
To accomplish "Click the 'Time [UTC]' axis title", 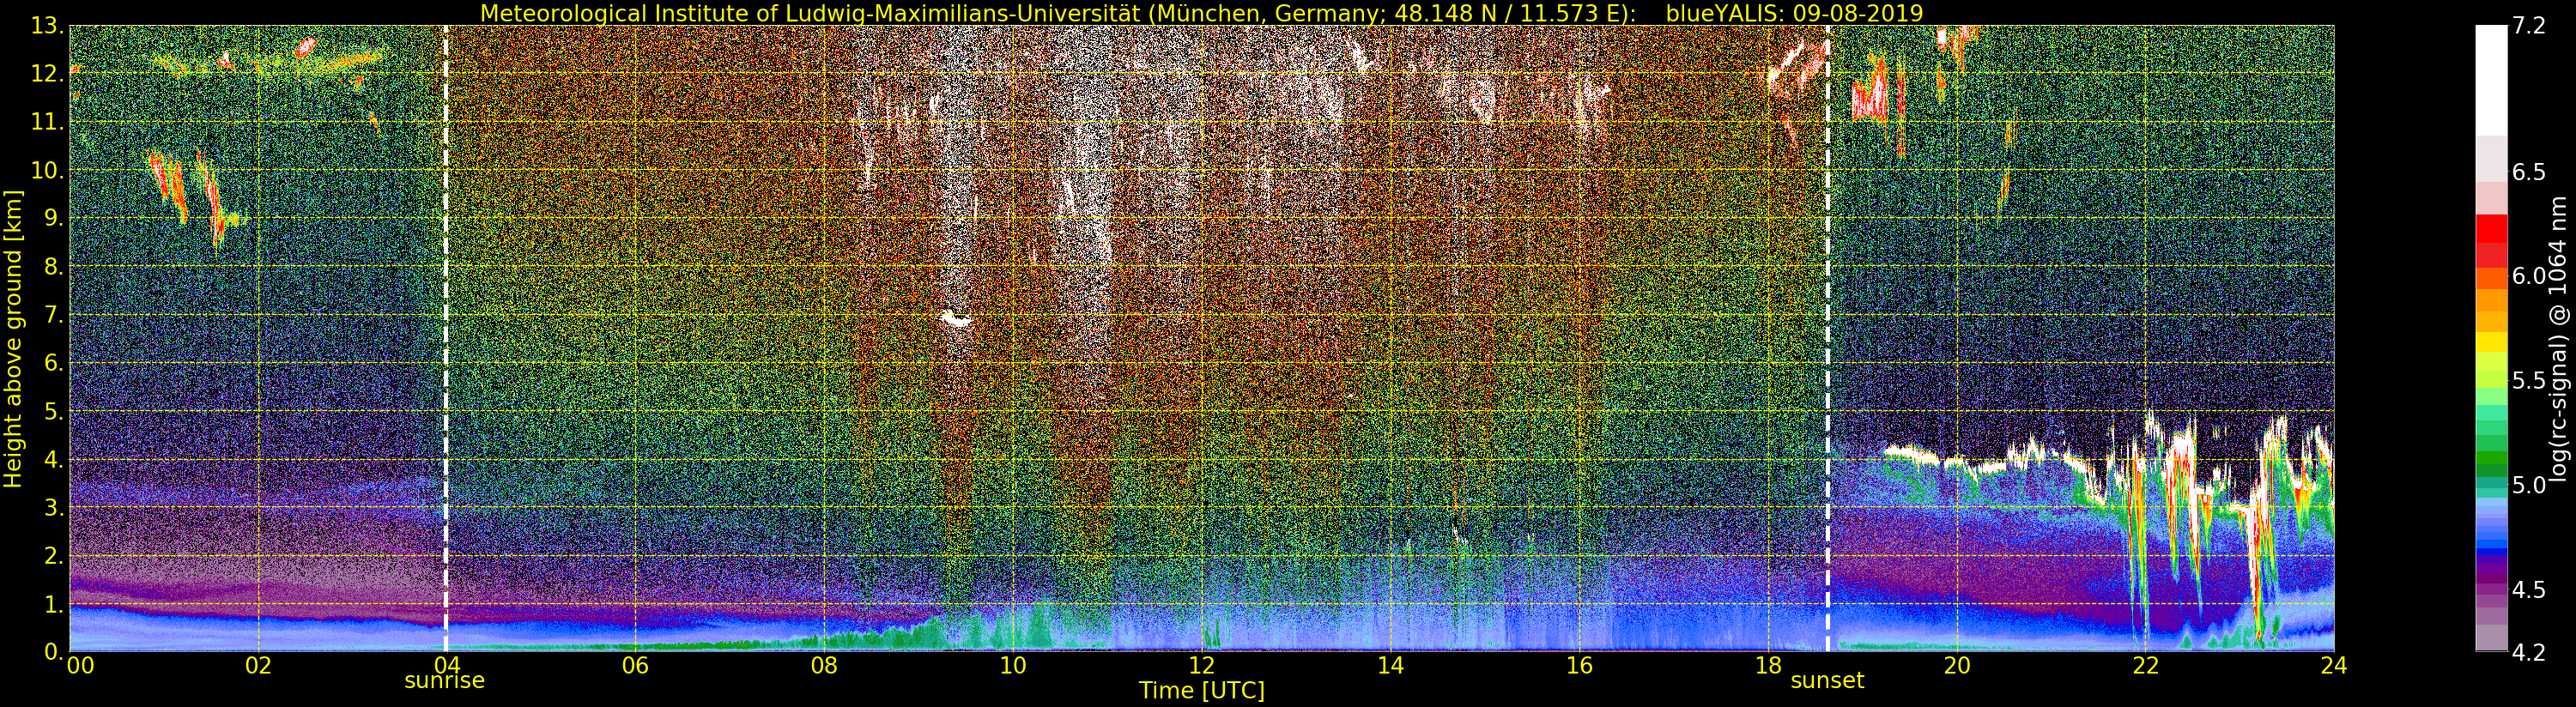I will [1202, 691].
